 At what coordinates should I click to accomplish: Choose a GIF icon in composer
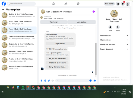[53, 80]
